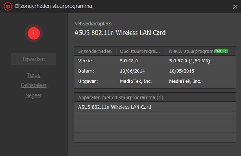Ignore this driver with the Negeer link
Screen dimensions: 241x156
pos(34,96)
